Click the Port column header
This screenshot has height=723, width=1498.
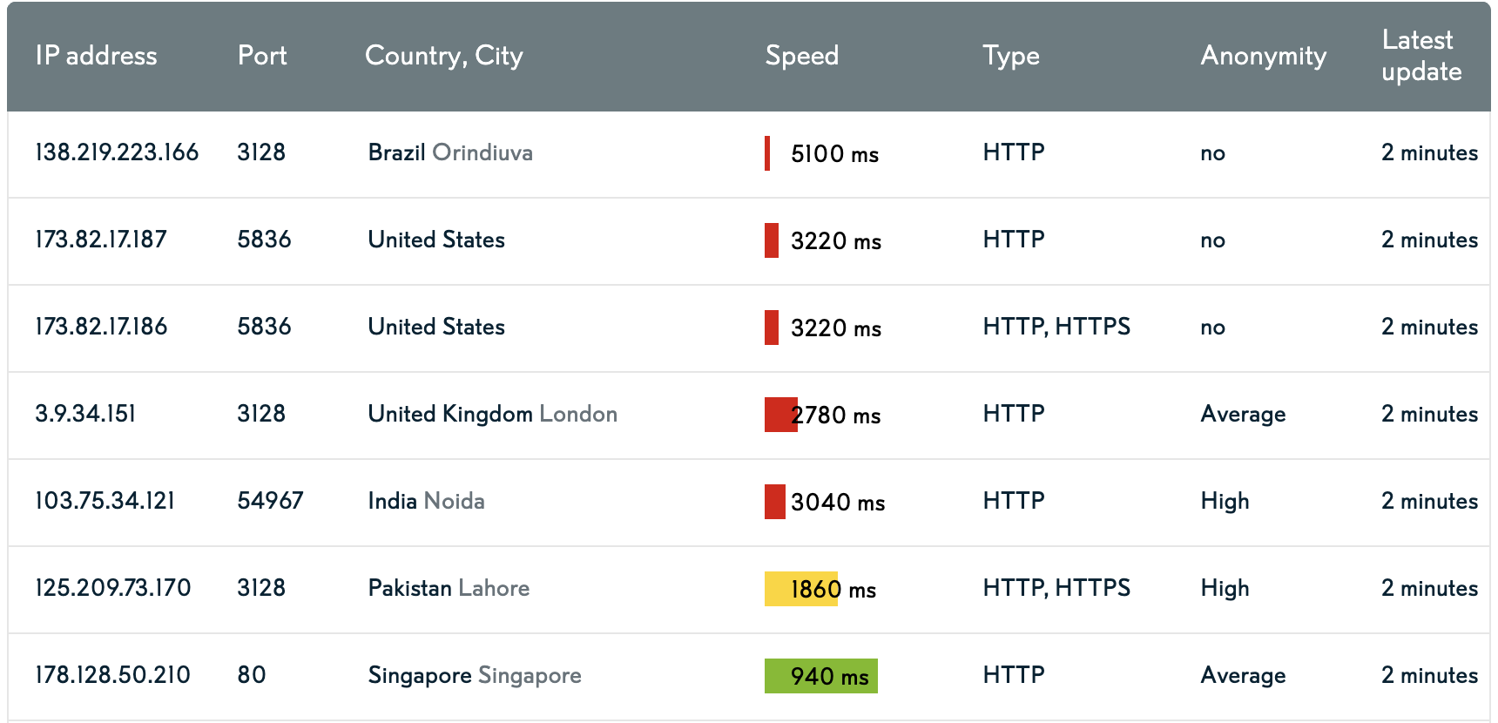pyautogui.click(x=261, y=56)
